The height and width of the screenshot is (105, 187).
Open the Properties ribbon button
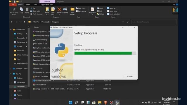click(x=92, y=11)
